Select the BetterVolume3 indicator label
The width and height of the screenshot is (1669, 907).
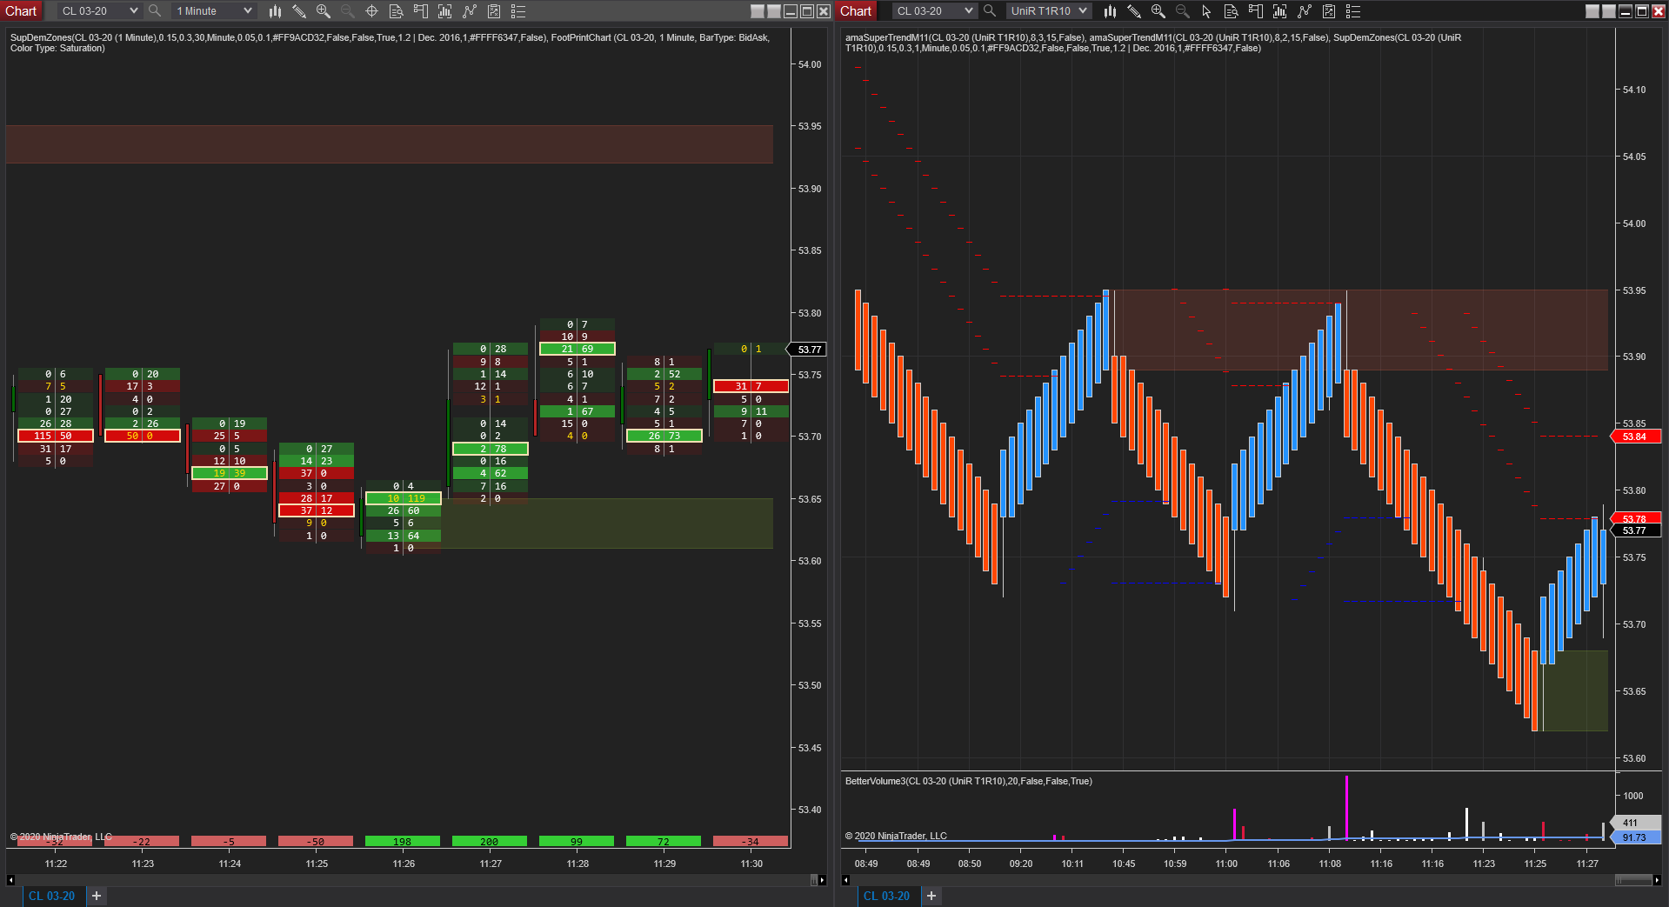point(968,781)
